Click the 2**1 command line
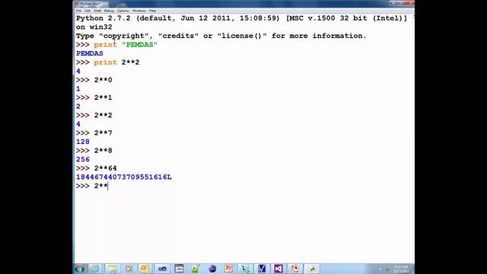Image resolution: width=487 pixels, height=274 pixels. pos(94,97)
